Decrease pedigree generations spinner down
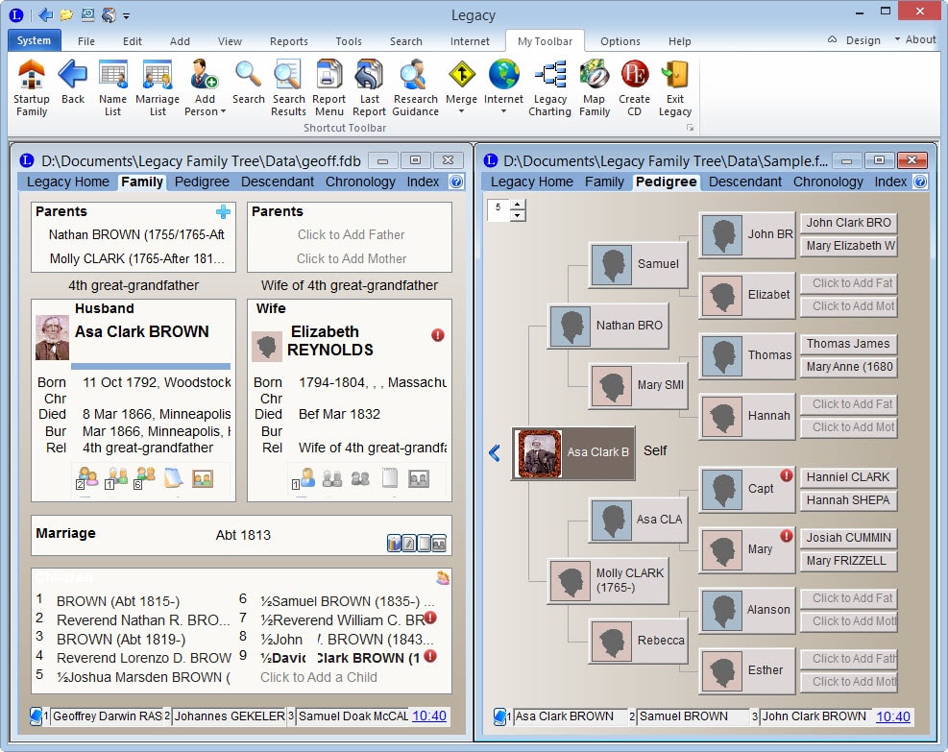This screenshot has height=752, width=948. (x=518, y=216)
